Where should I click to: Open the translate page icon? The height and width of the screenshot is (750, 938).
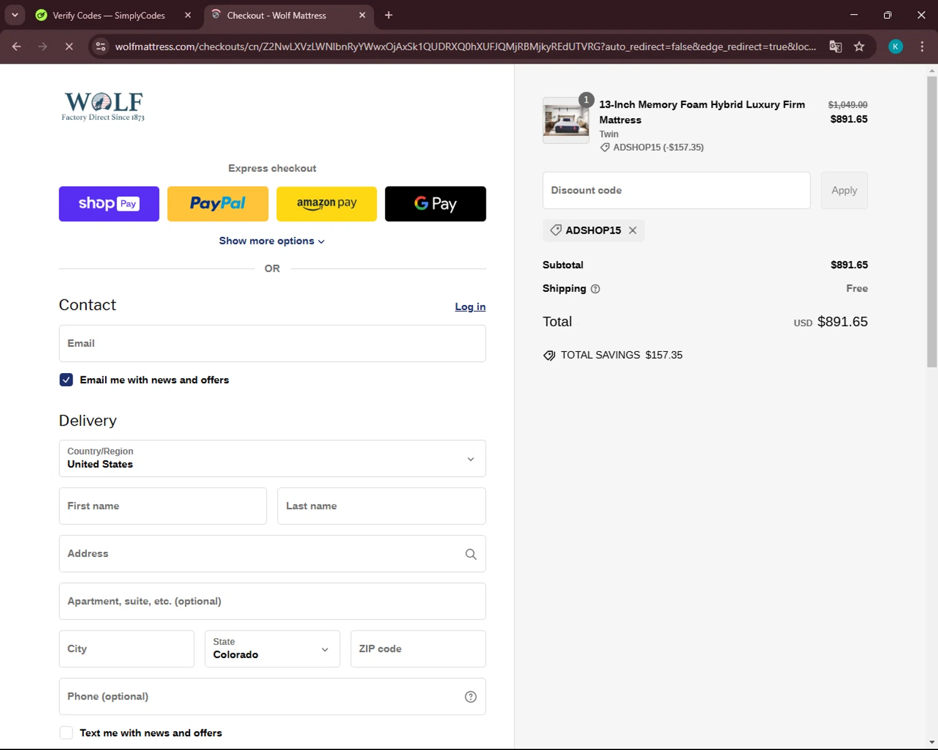click(835, 46)
